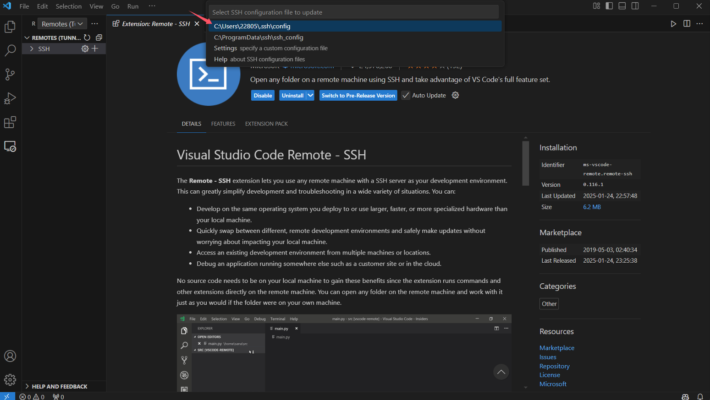Click the SSH configuration file input box
The width and height of the screenshot is (710, 400).
353,12
